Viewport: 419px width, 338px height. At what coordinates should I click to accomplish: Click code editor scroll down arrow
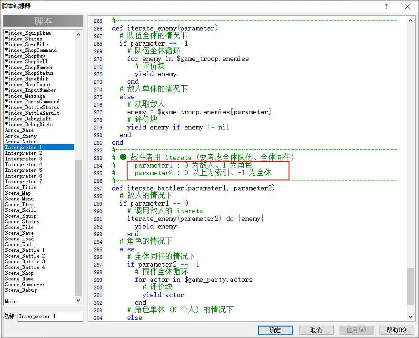[x=411, y=317]
